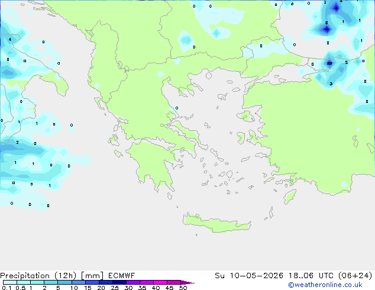This screenshot has width=375, height=290.
Task: Click the 40–45 mm magenta legend swatch
Action: coord(160,282)
